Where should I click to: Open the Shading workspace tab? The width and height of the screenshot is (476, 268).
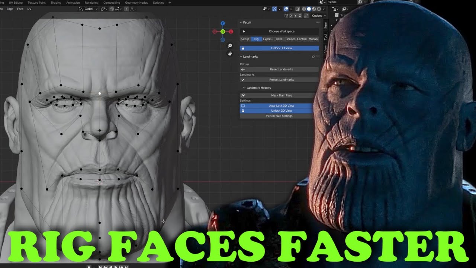click(56, 3)
